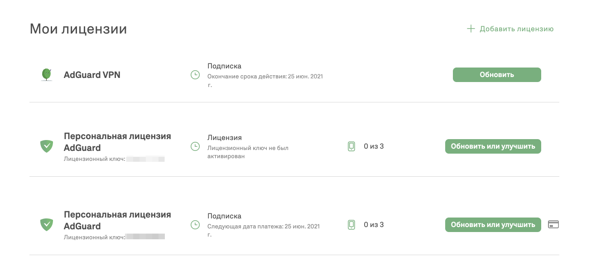The width and height of the screenshot is (596, 271).
Task: Click the clock icon beside Лицензия status
Action: point(195,146)
